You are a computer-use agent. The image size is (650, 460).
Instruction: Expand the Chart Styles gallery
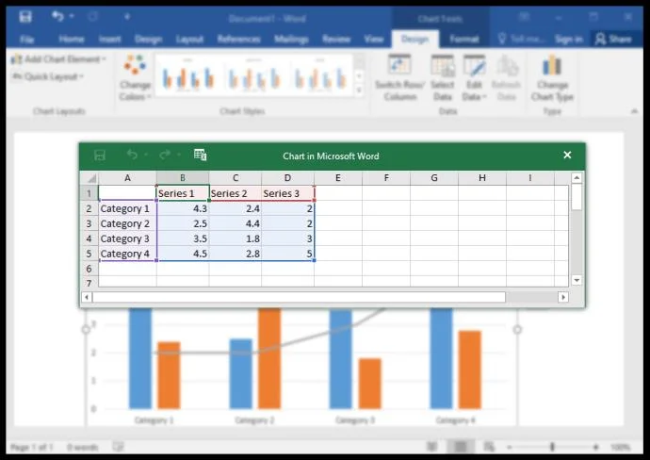coord(359,90)
